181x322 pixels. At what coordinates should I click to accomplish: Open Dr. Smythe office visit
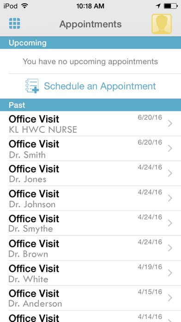point(90,223)
